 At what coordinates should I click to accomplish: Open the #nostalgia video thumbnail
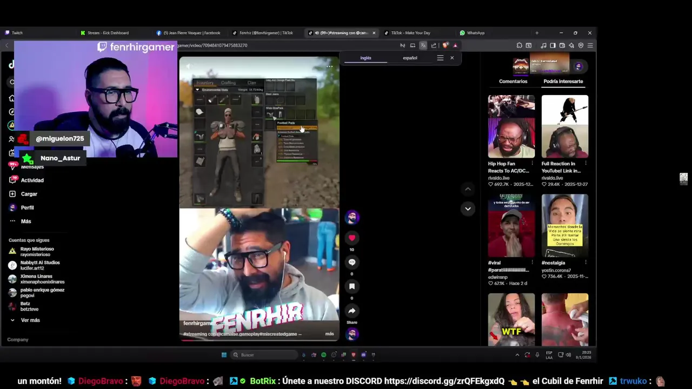(565, 226)
